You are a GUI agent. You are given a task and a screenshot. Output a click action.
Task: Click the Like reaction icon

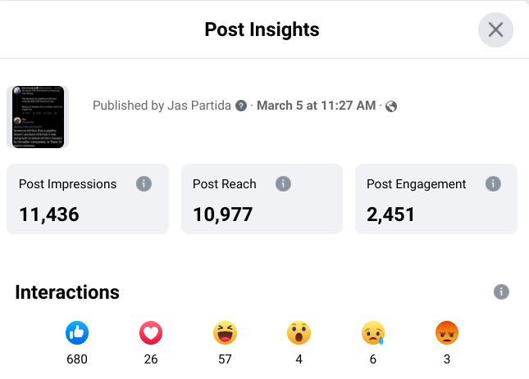click(x=77, y=332)
